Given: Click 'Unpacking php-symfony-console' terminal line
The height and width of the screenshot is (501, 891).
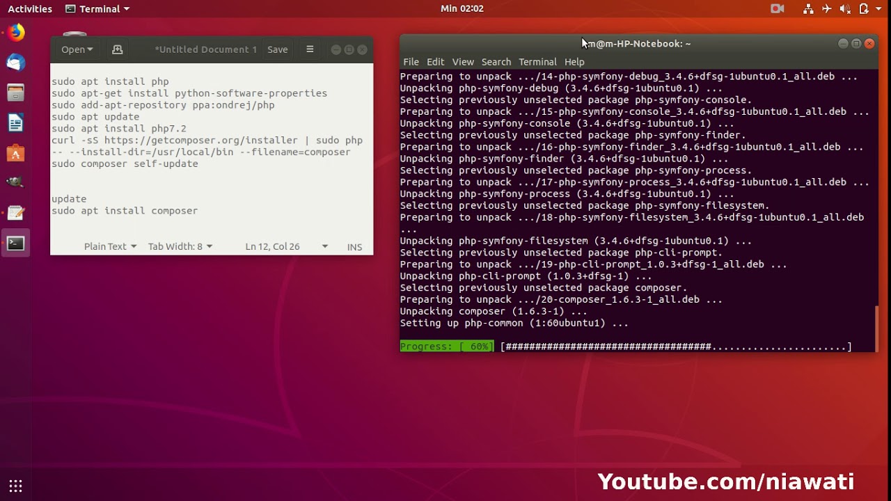Looking at the screenshot, I should 567,124.
